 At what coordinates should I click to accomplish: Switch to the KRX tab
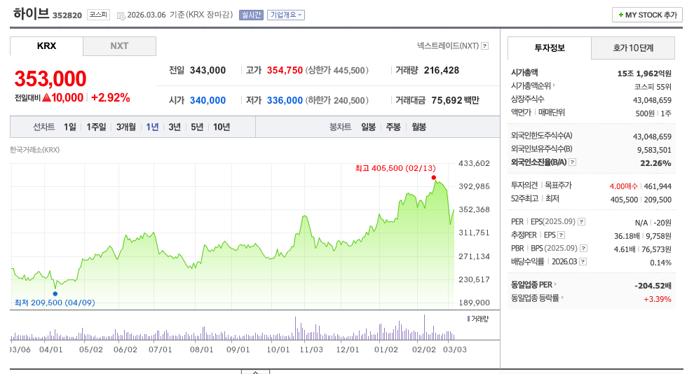tap(46, 46)
